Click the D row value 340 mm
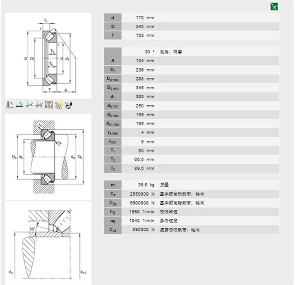Viewport: 295px width, 285px height. pyautogui.click(x=145, y=26)
